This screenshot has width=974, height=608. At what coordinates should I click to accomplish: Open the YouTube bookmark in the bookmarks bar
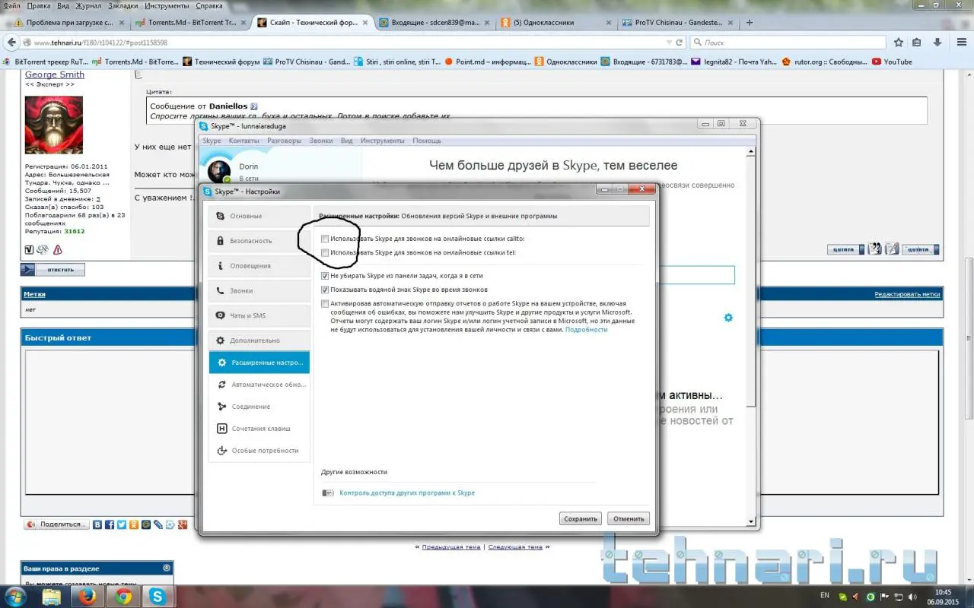point(892,62)
